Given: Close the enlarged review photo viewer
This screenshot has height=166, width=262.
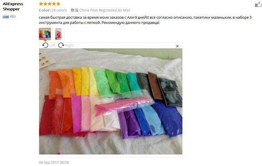Looking at the screenshot, I should click(177, 46).
